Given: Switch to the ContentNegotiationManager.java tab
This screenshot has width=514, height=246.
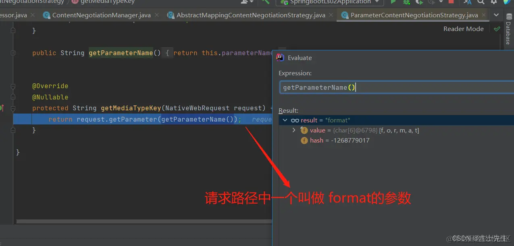Looking at the screenshot, I should point(101,15).
